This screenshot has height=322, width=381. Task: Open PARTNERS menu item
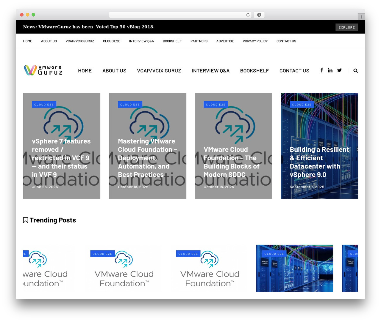click(x=199, y=41)
